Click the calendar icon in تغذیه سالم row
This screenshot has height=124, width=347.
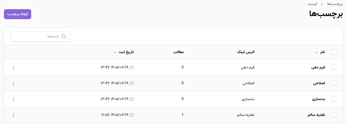point(132,115)
